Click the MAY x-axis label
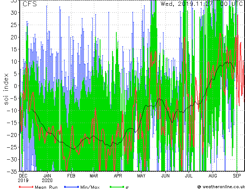Image resolution: width=245 pixels, height=189 pixels. tap(141, 176)
